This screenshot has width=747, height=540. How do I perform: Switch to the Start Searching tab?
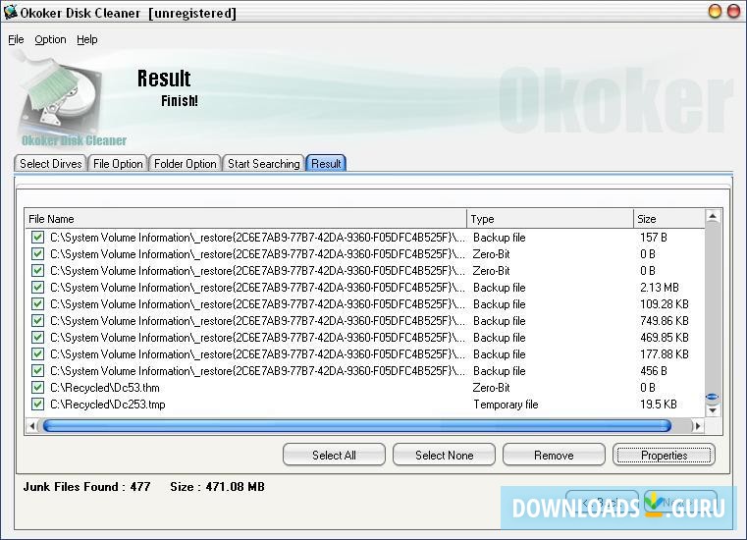(263, 164)
